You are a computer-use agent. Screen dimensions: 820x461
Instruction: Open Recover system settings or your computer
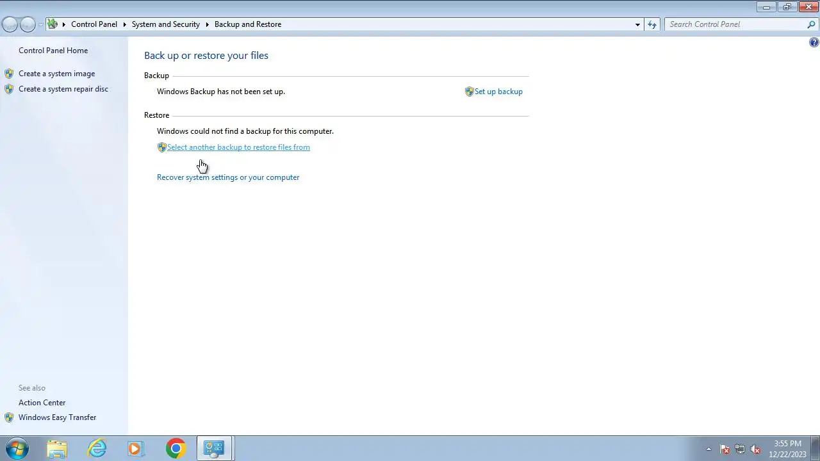[228, 177]
